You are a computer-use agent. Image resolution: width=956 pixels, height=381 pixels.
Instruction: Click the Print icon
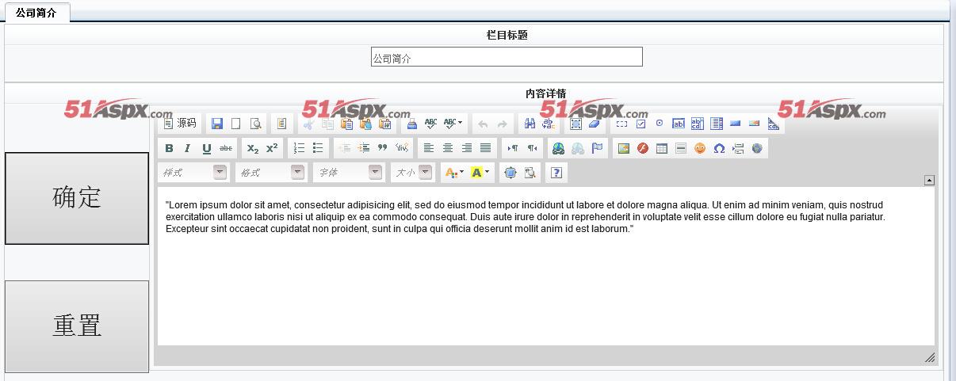click(411, 124)
